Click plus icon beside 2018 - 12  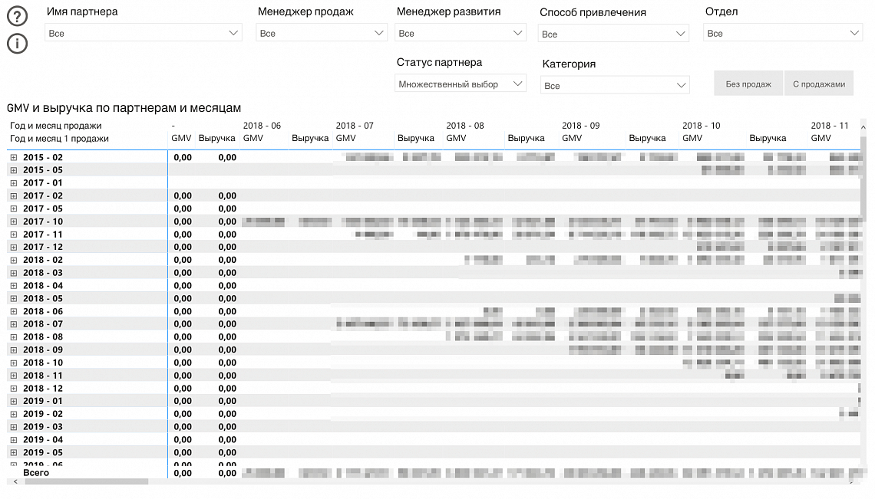coord(13,389)
